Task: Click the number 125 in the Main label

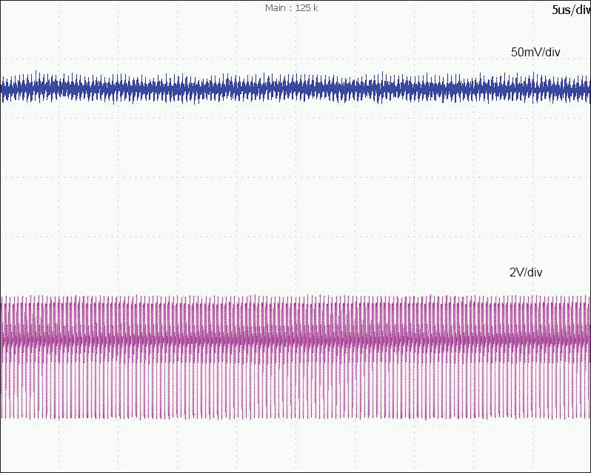Action: 302,8
